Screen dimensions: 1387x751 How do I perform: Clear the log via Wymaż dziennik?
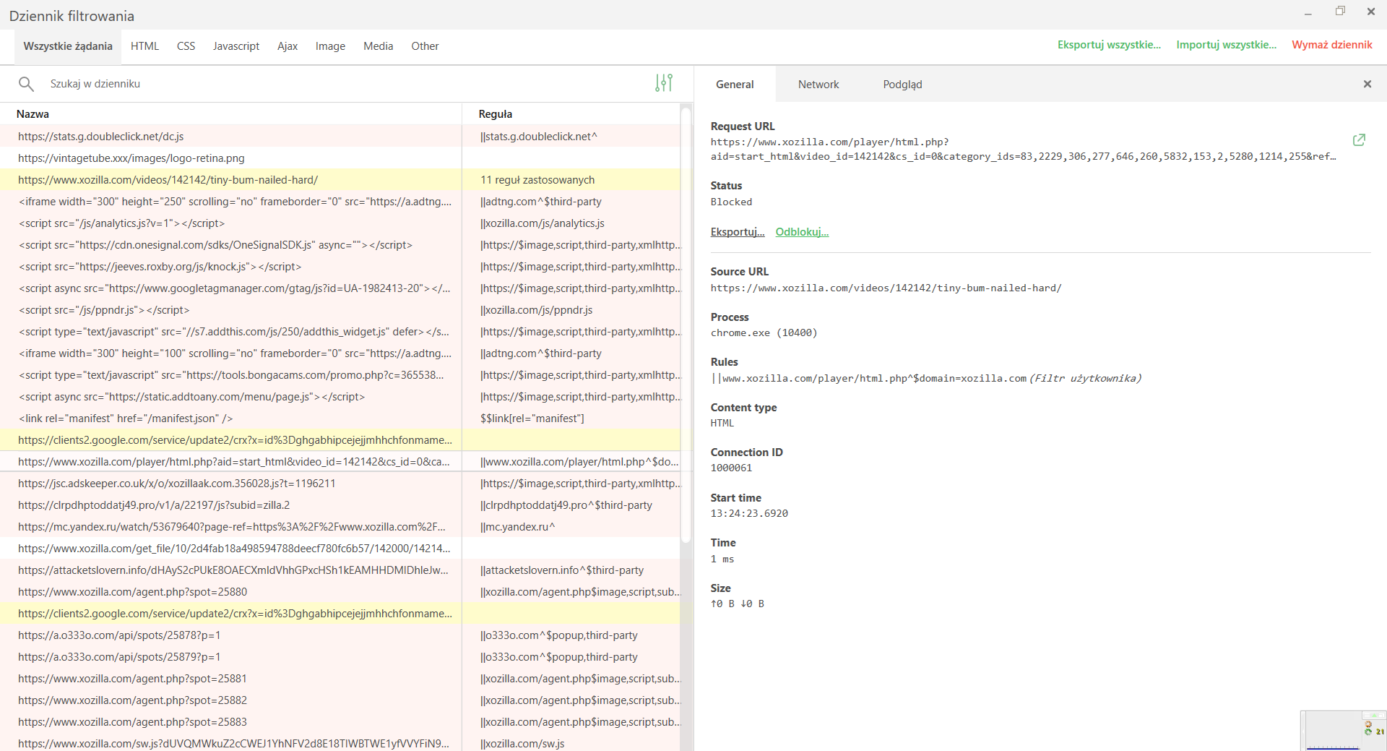1331,44
